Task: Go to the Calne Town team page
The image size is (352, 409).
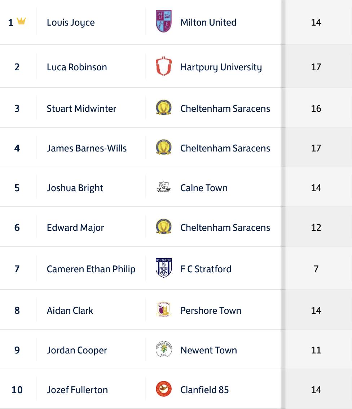Action: click(x=204, y=188)
